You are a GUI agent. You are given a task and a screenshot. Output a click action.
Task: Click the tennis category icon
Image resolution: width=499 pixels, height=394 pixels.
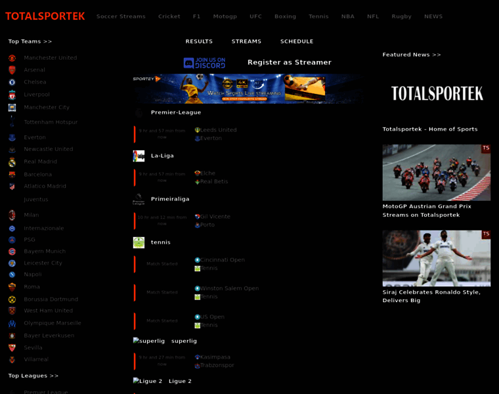[x=139, y=242]
